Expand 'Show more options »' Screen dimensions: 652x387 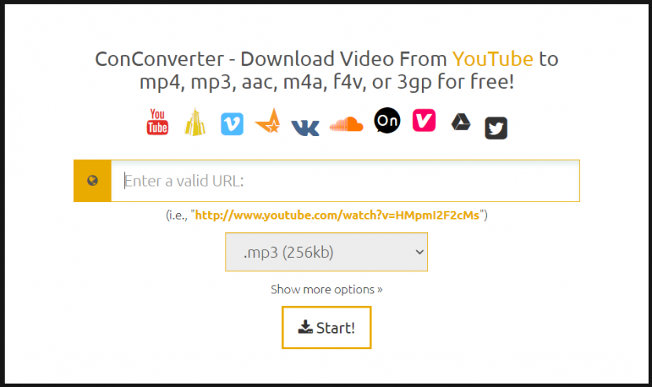click(x=327, y=289)
